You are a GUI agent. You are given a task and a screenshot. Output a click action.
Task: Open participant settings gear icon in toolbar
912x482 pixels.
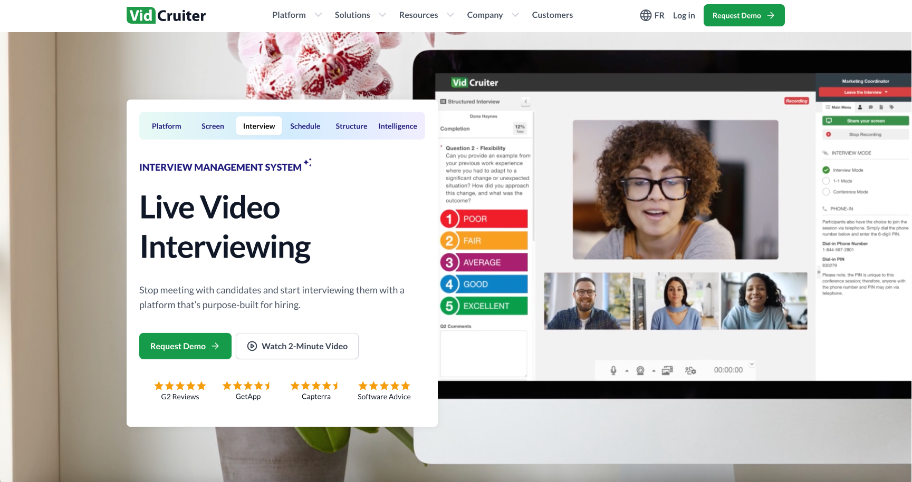(x=690, y=370)
